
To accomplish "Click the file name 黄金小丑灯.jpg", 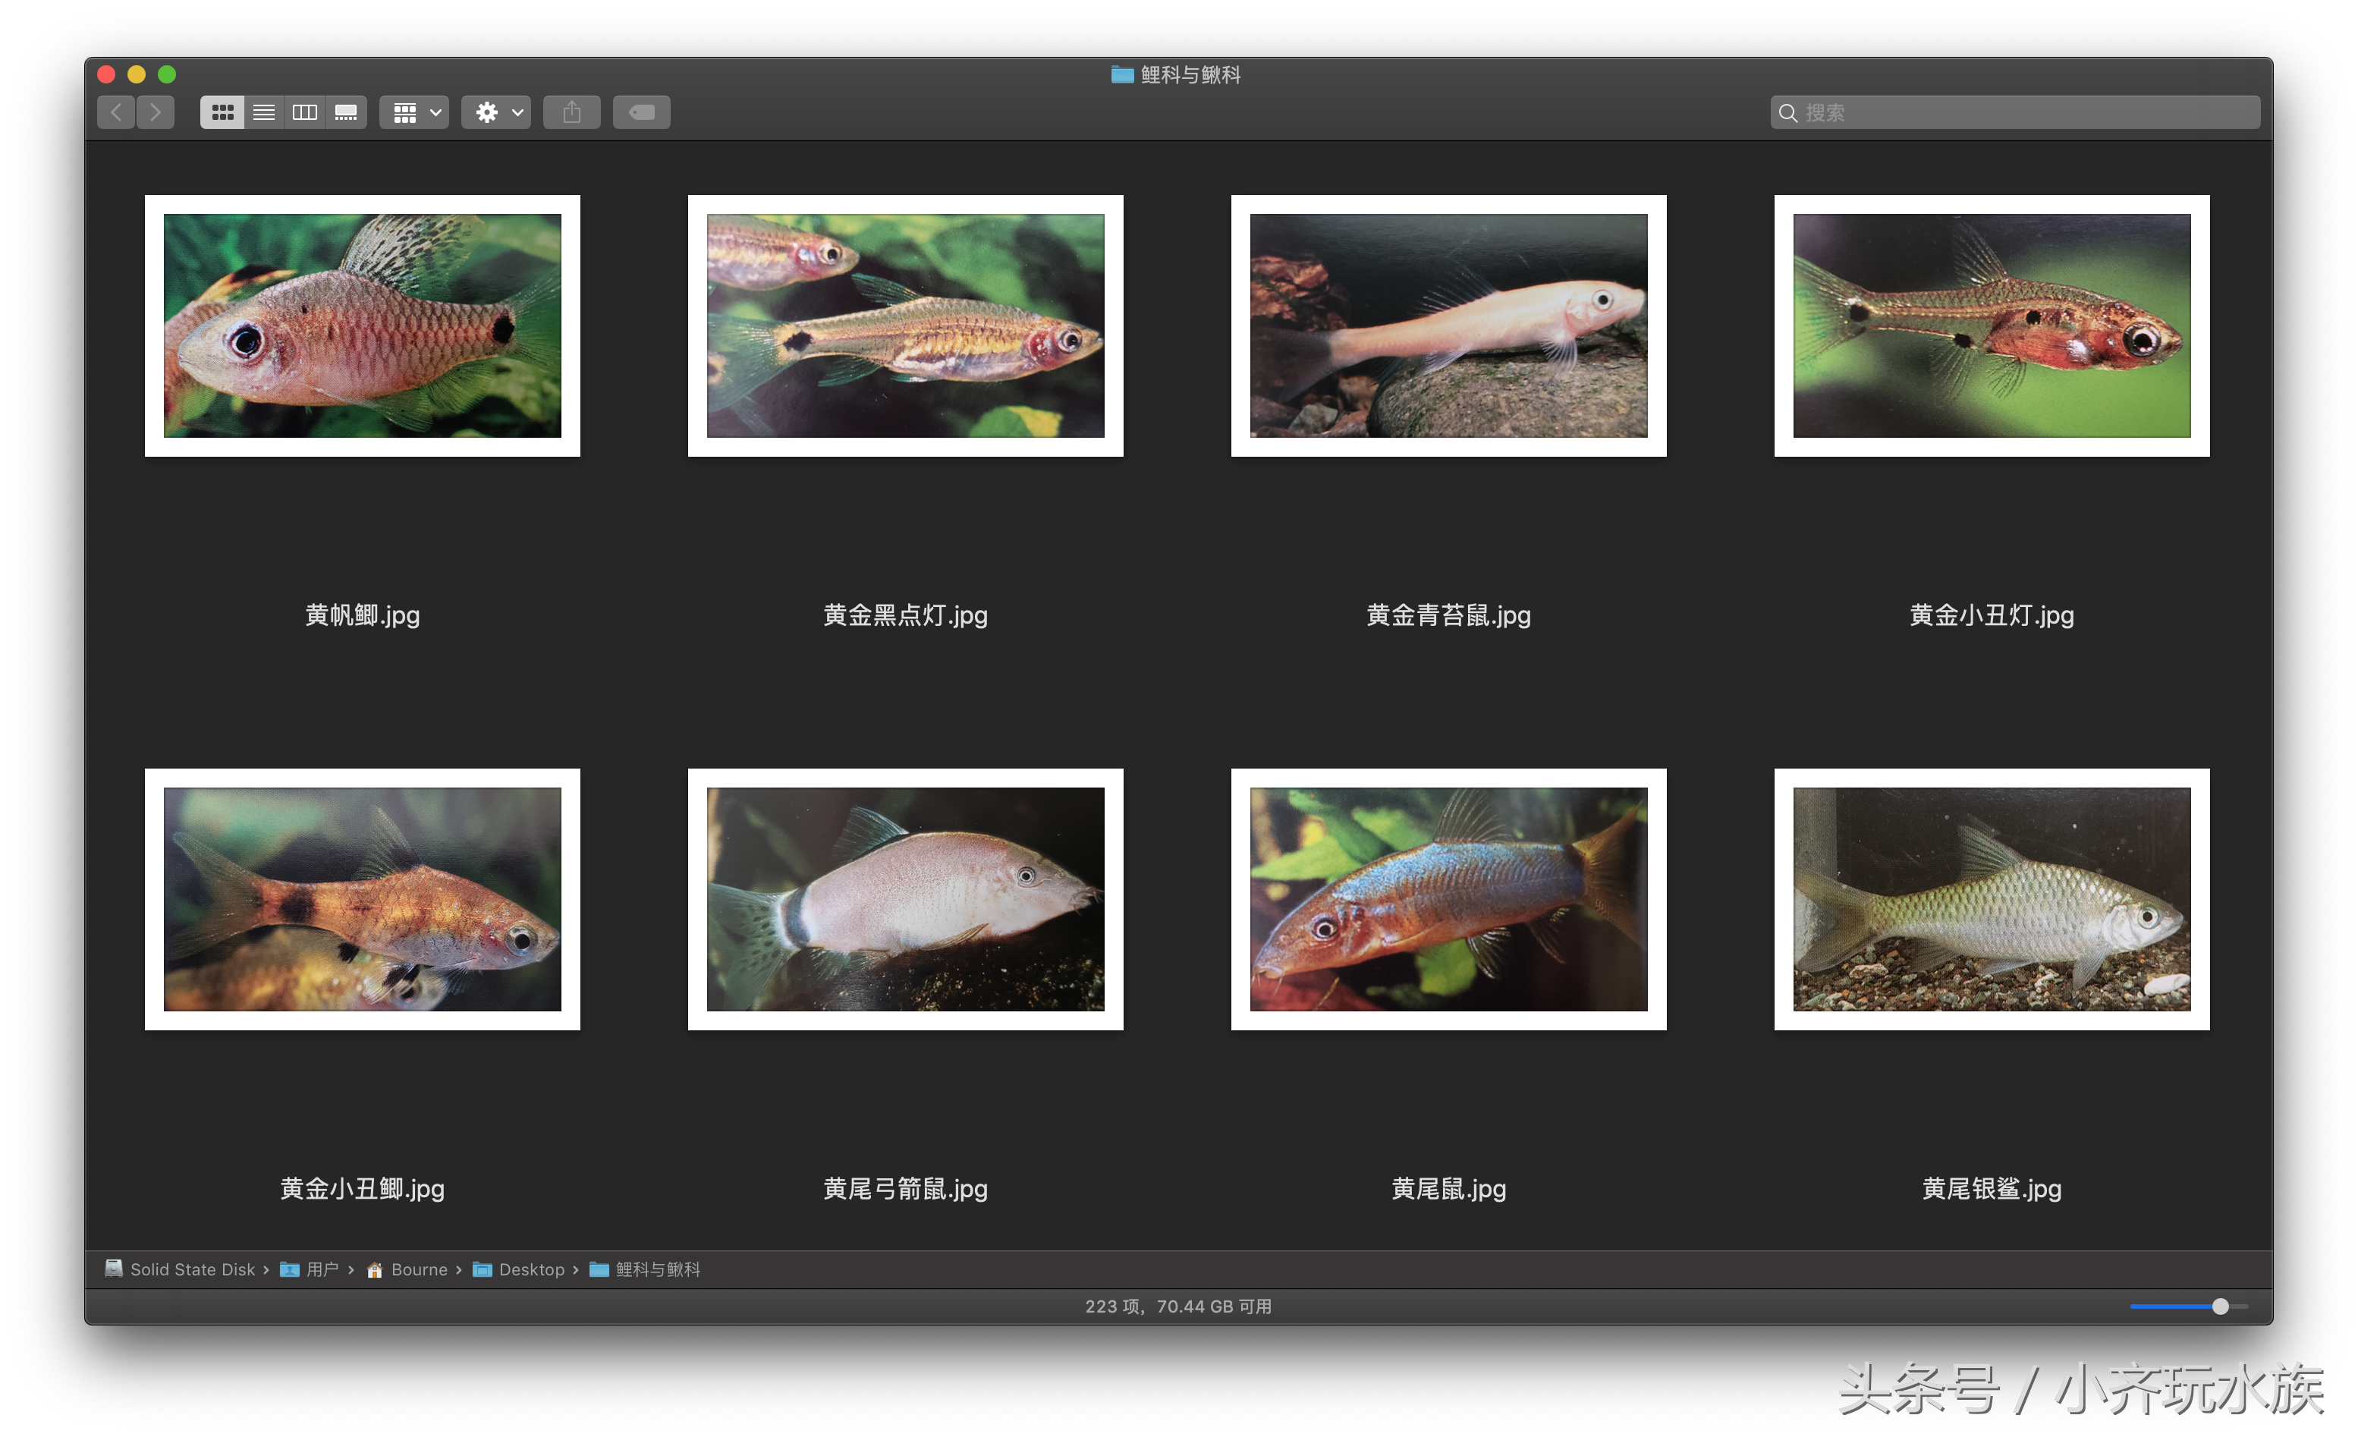I will [1992, 615].
